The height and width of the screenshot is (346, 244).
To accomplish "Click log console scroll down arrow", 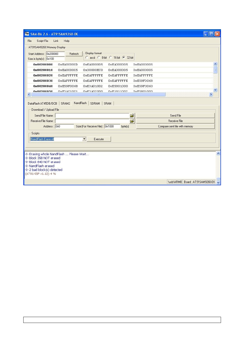I will coord(218,182).
